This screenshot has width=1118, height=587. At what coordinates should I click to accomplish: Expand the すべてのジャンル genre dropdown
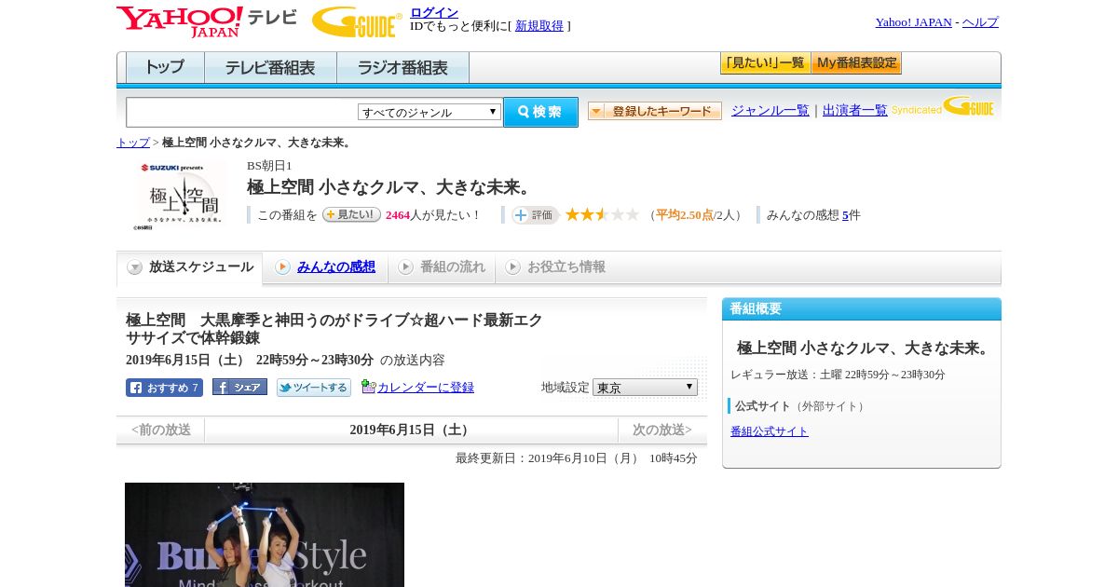pos(429,112)
